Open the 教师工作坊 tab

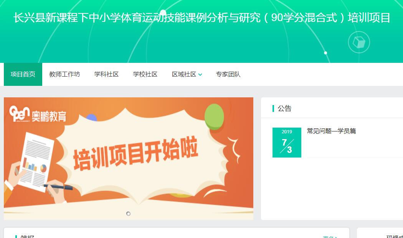click(x=64, y=74)
